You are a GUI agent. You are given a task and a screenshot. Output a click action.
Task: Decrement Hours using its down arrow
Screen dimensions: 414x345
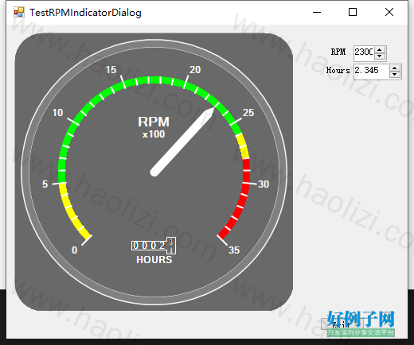tap(395, 75)
